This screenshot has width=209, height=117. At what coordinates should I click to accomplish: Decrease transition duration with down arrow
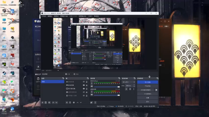(x=134, y=87)
